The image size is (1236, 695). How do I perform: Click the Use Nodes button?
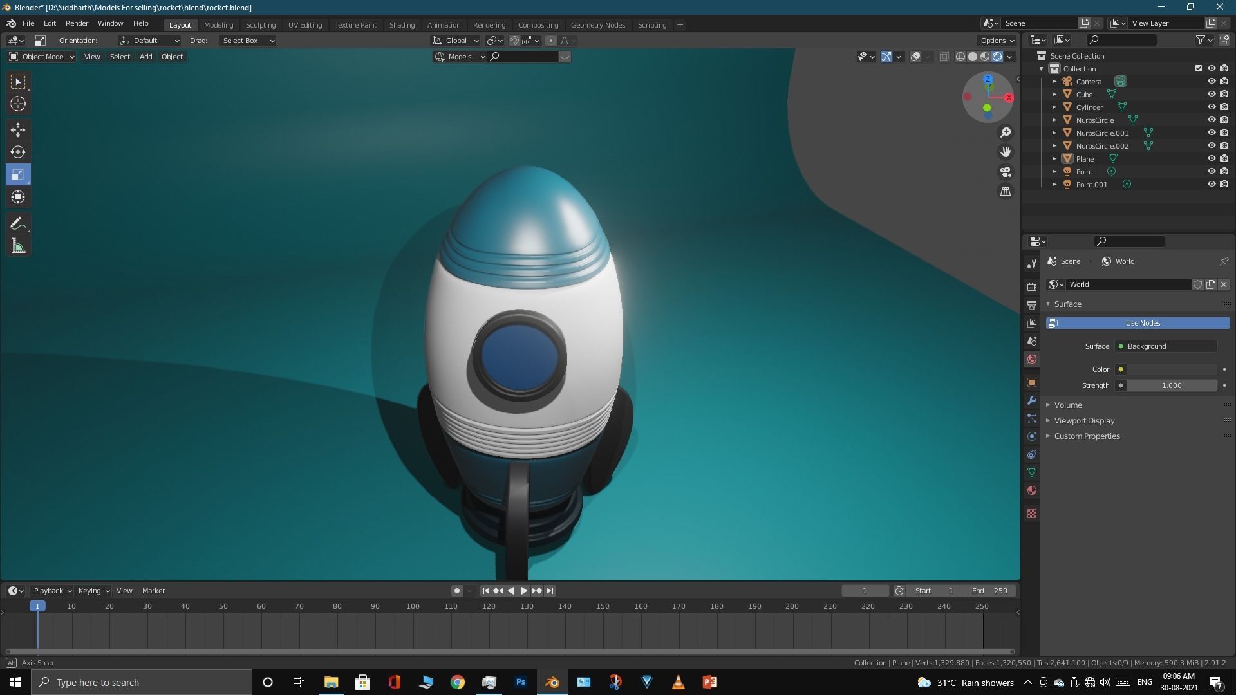(x=1142, y=323)
